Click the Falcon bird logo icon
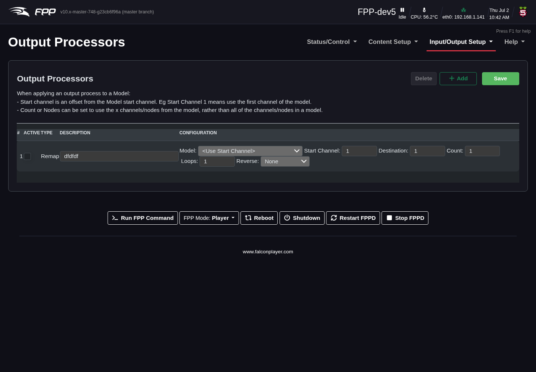The height and width of the screenshot is (372, 536). 19,12
